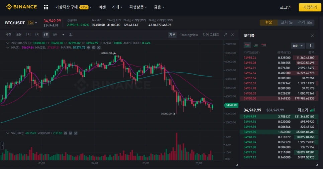Image resolution: width=323 pixels, height=169 pixels.
Task: Show both bids and asks order book view
Action: [247, 45]
